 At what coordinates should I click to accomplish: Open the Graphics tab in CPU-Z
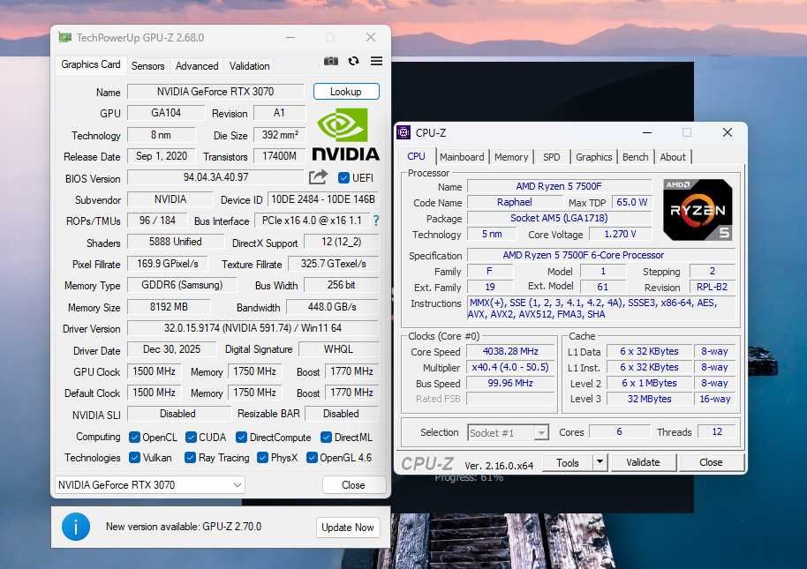point(594,157)
